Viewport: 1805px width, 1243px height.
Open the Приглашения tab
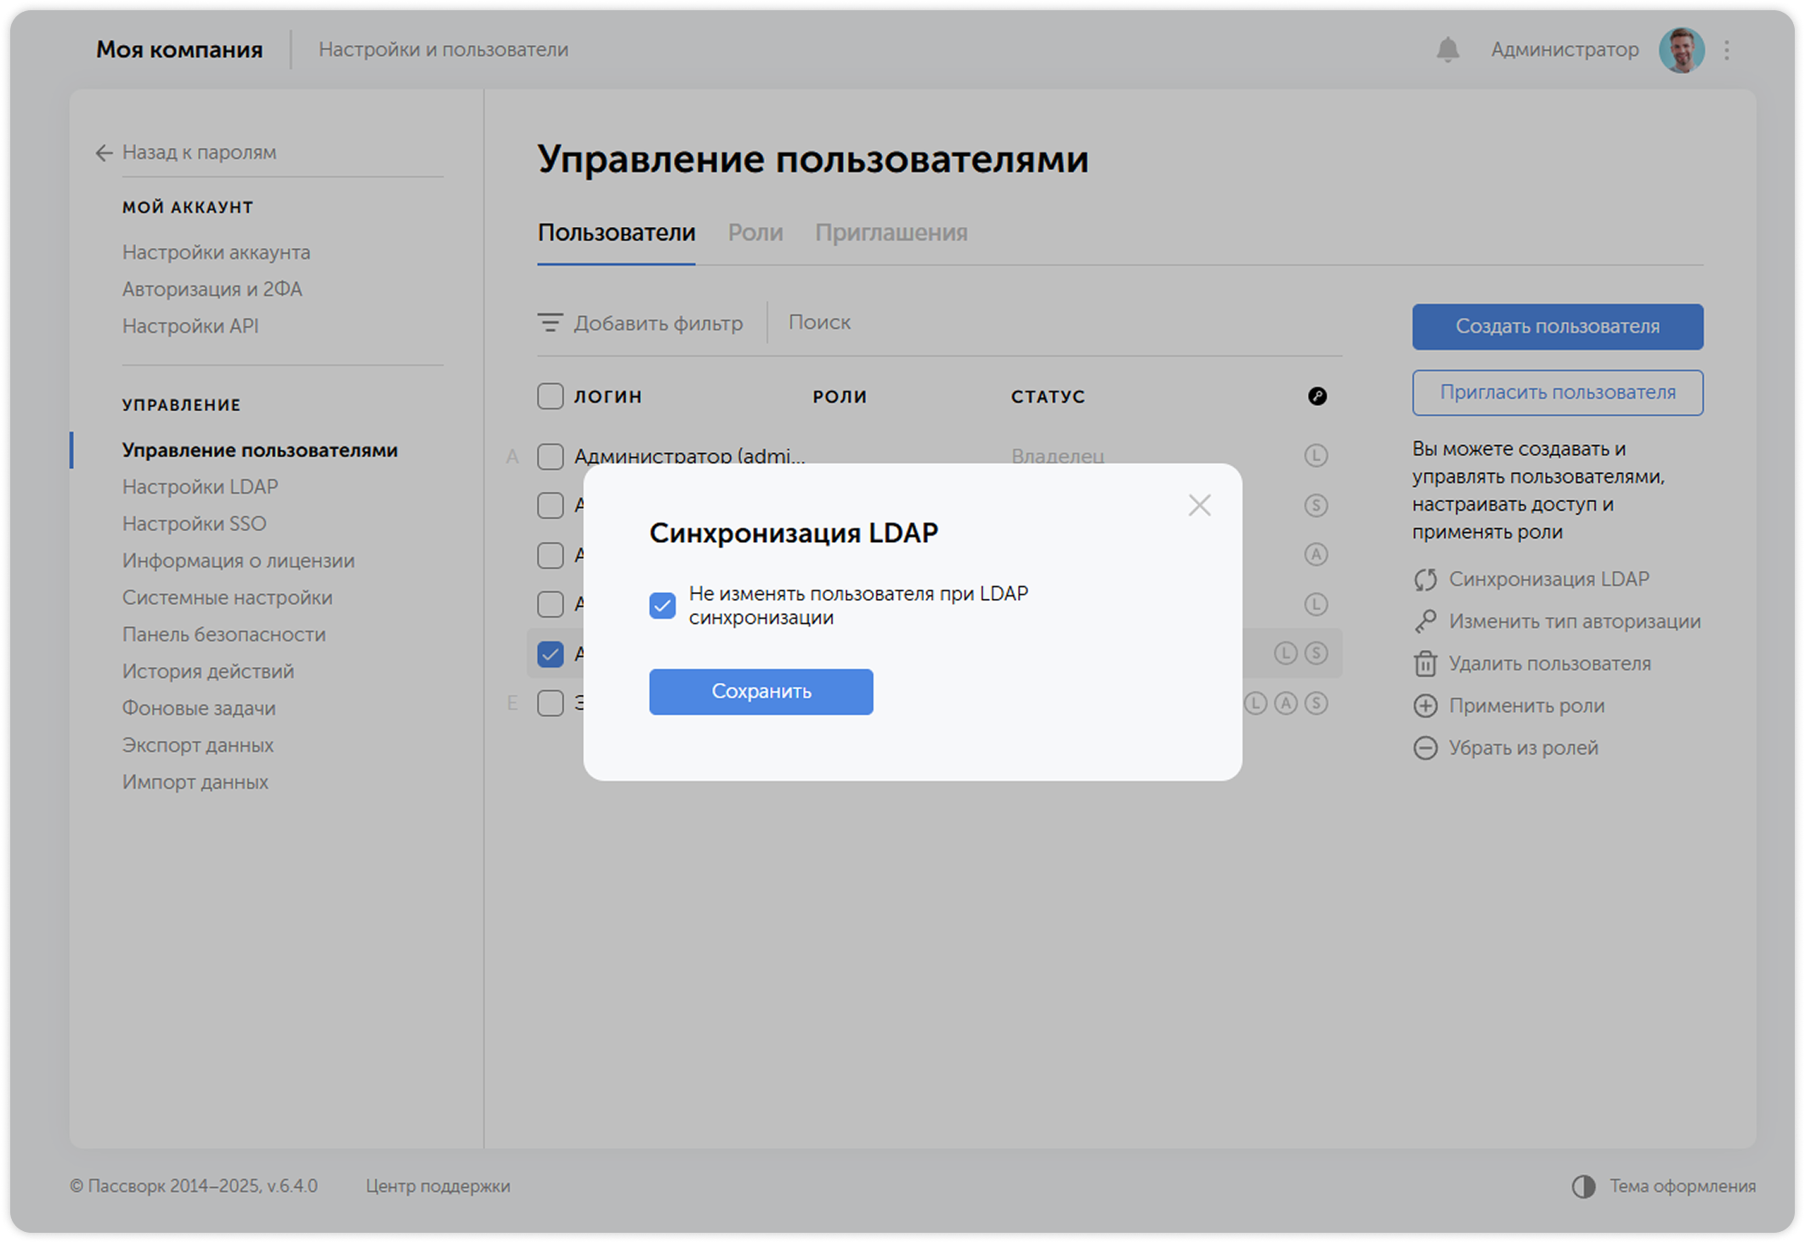[892, 232]
